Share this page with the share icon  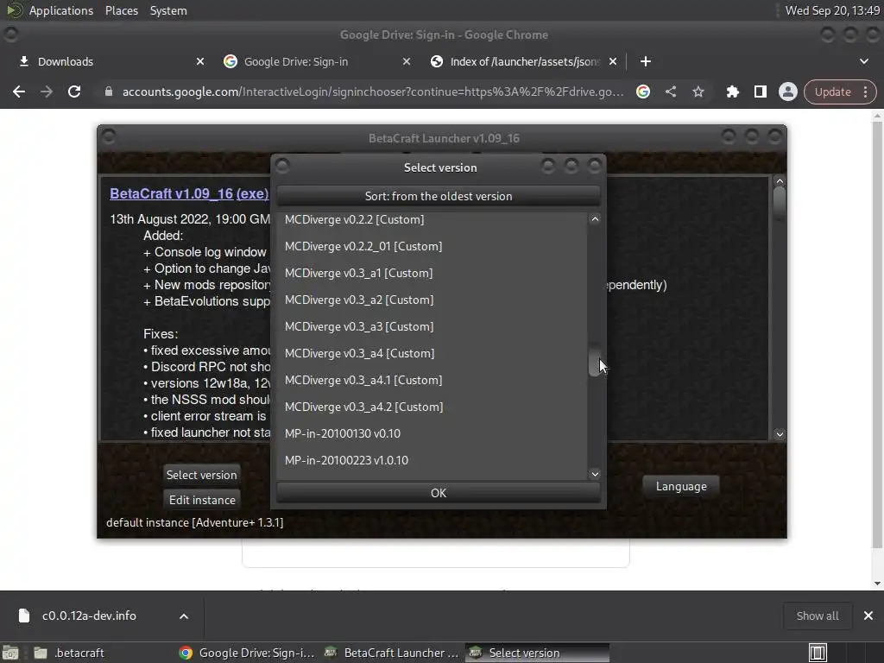point(670,92)
